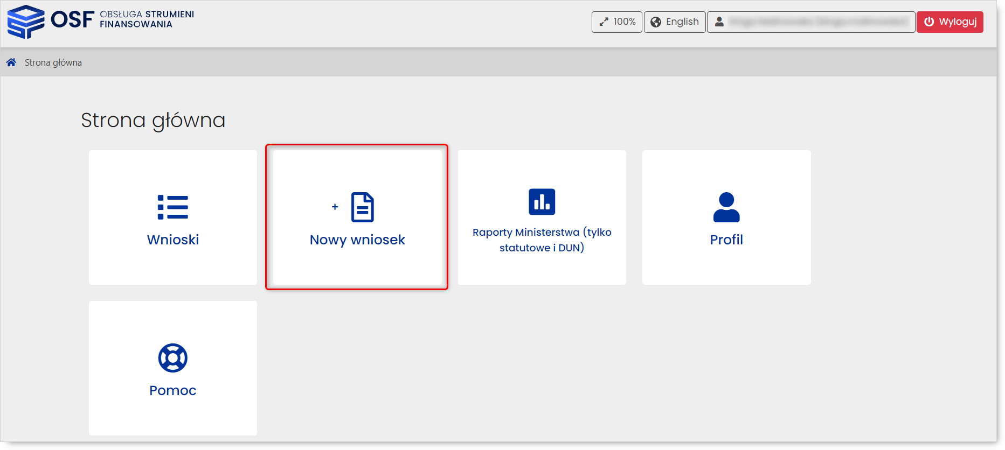Screen dimensions: 1005x450
Task: Click the user icon in header
Action: [719, 22]
